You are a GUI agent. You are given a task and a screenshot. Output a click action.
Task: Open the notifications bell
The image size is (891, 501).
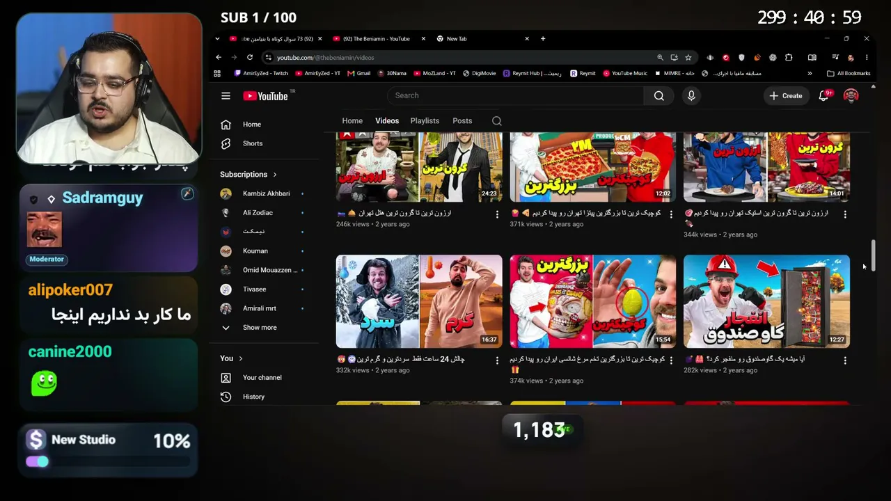(x=823, y=96)
